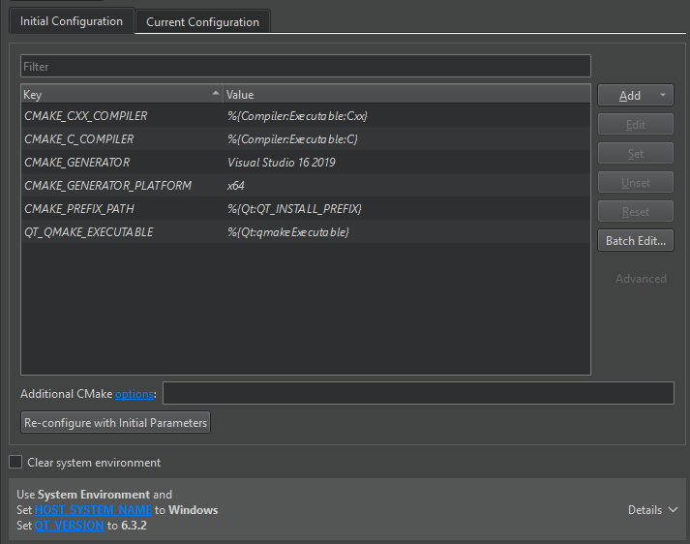Toggle the Advanced option

click(x=641, y=279)
